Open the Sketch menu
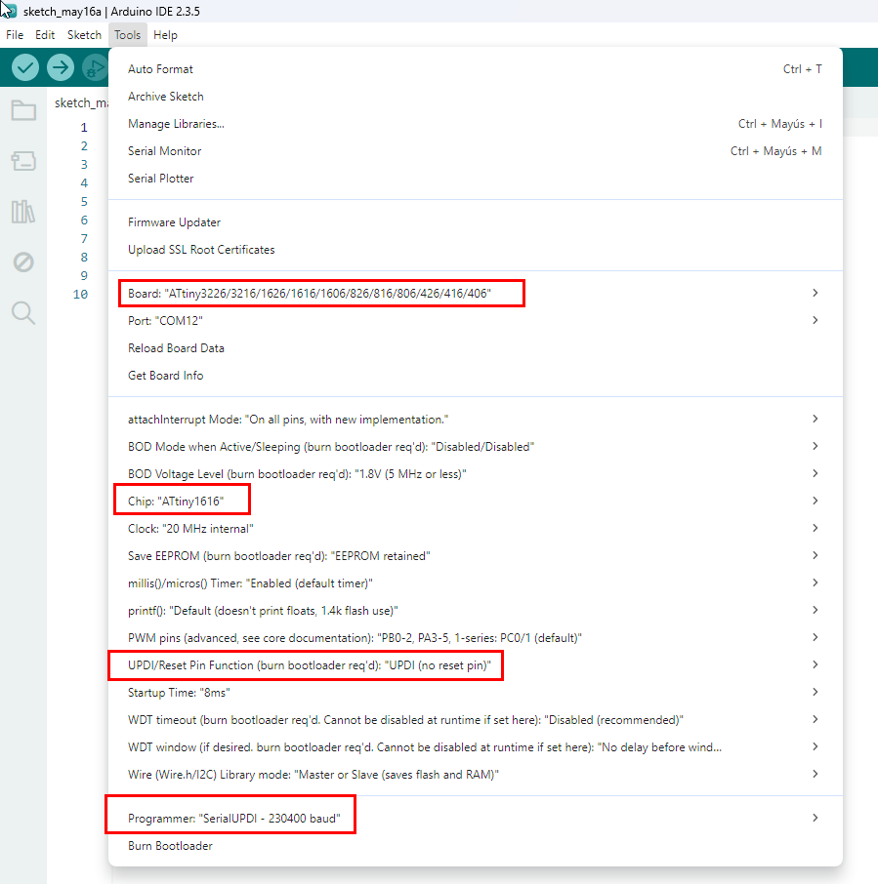The width and height of the screenshot is (878, 884). [84, 35]
